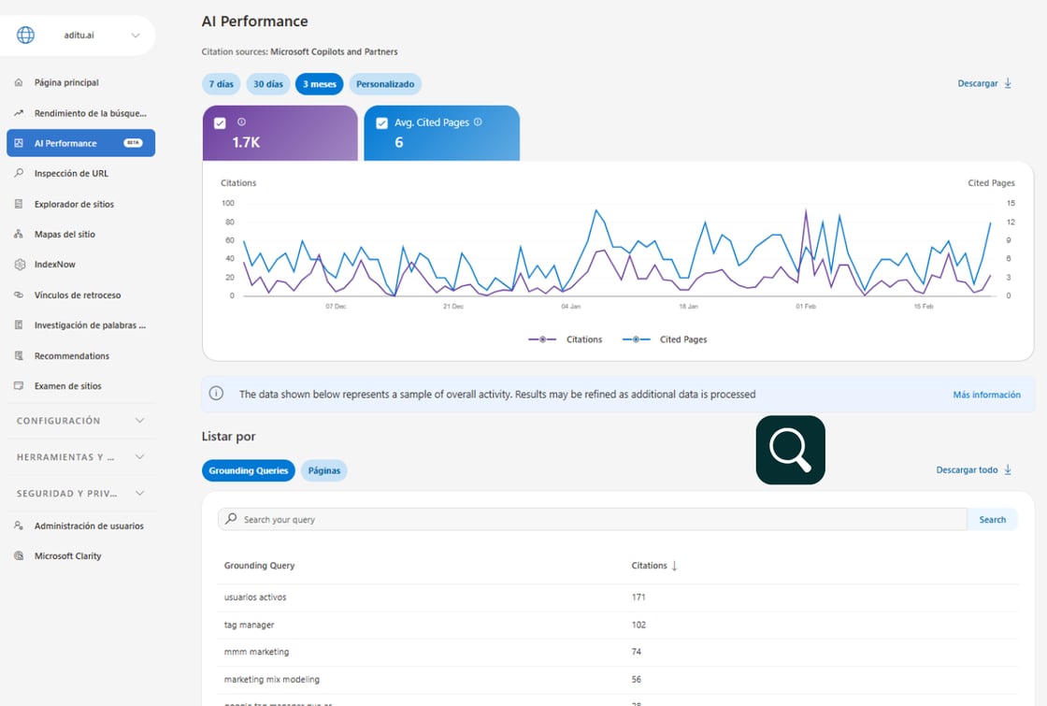Click the Mapas del sitio icon
This screenshot has width=1047, height=706.
(19, 235)
